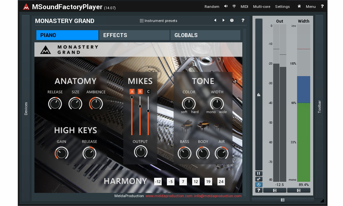Click the MONASTERY GRAND preset name
This screenshot has width=343, height=206.
click(x=65, y=21)
